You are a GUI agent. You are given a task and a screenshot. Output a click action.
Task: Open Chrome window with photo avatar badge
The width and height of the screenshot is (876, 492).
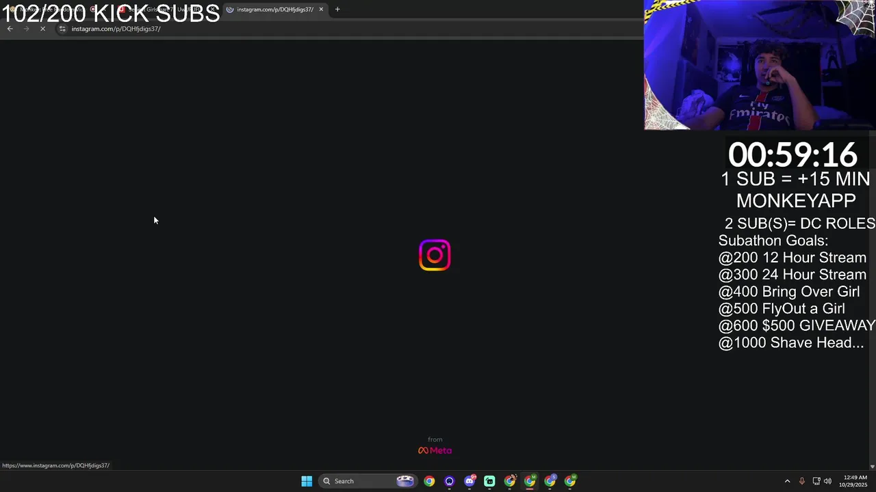click(510, 481)
